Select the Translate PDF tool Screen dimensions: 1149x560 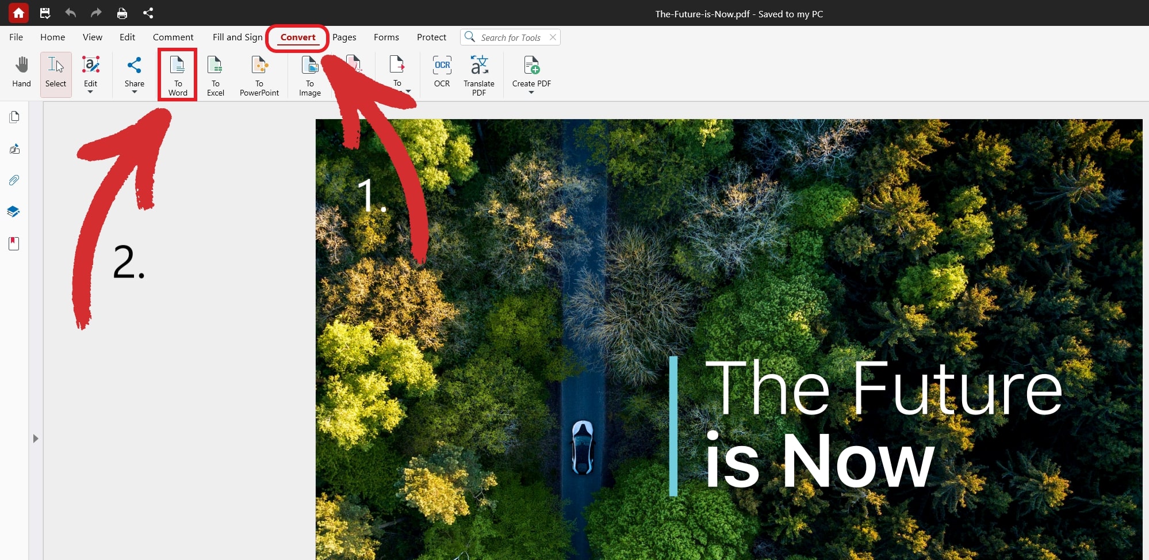pyautogui.click(x=478, y=74)
